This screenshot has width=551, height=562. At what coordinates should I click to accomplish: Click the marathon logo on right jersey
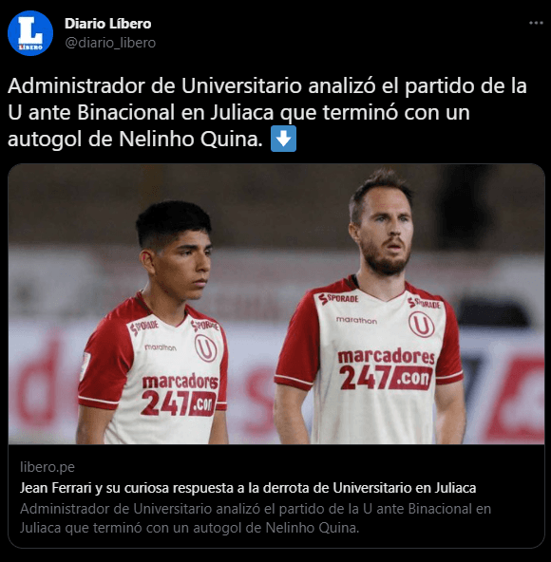tap(356, 320)
